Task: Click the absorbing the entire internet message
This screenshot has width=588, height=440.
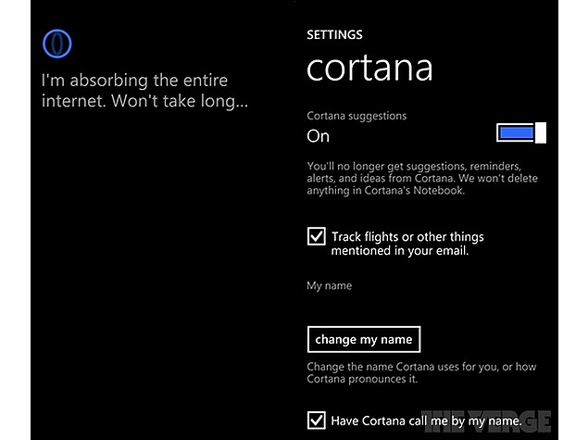Action: tap(144, 91)
